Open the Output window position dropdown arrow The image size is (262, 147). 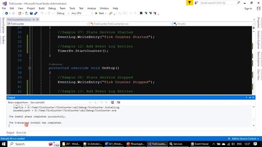point(246,97)
